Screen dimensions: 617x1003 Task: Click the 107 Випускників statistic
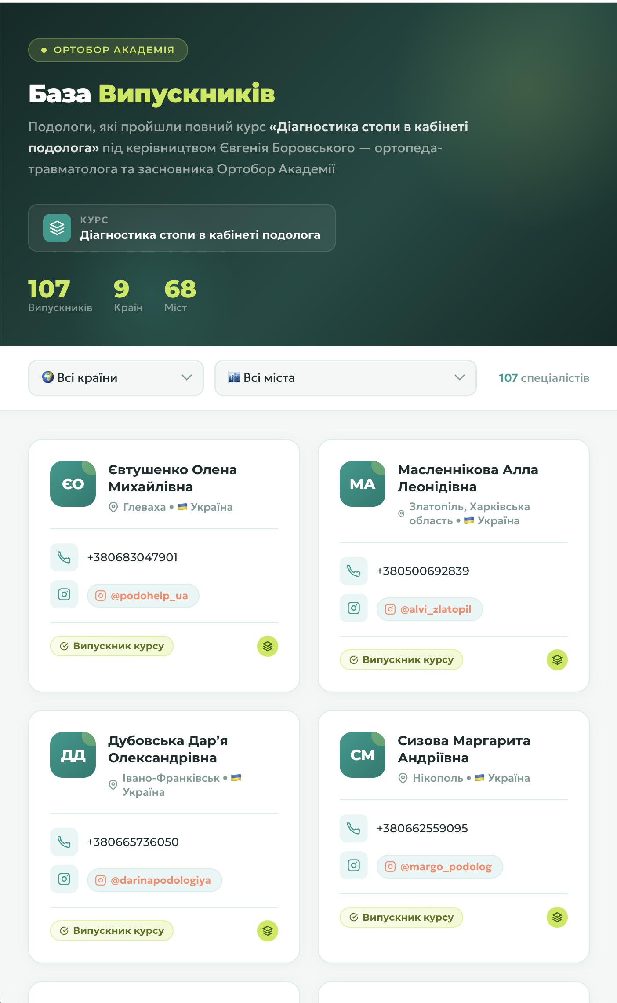(x=60, y=295)
